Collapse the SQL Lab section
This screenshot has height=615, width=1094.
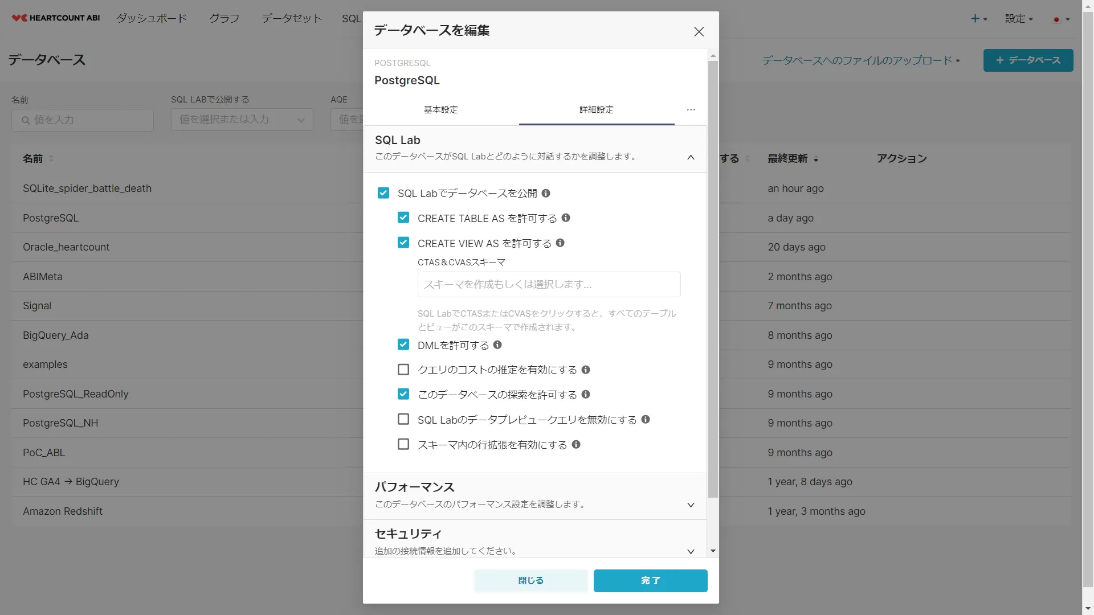point(691,157)
